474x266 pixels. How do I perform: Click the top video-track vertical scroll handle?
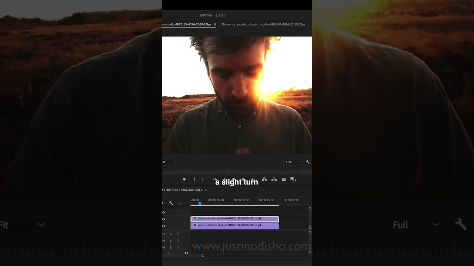point(310,208)
